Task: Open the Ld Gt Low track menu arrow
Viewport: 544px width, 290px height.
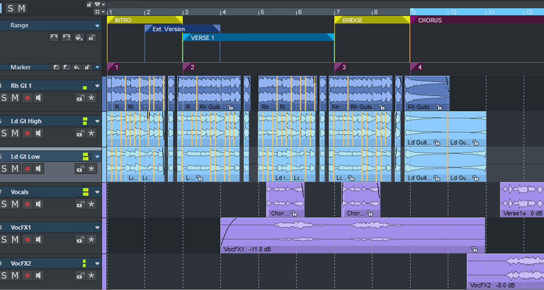Action: [97, 157]
